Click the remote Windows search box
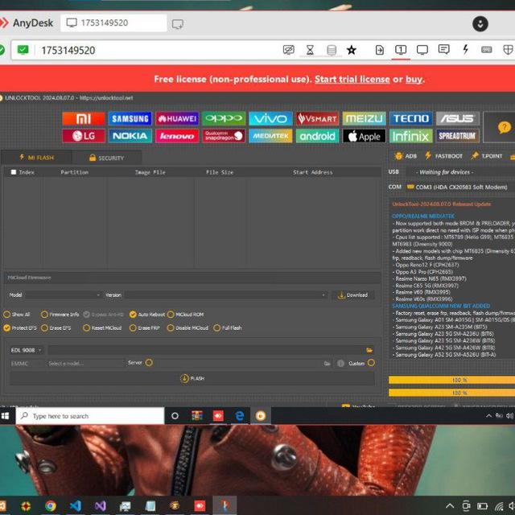This screenshot has width=515, height=515. click(x=90, y=416)
